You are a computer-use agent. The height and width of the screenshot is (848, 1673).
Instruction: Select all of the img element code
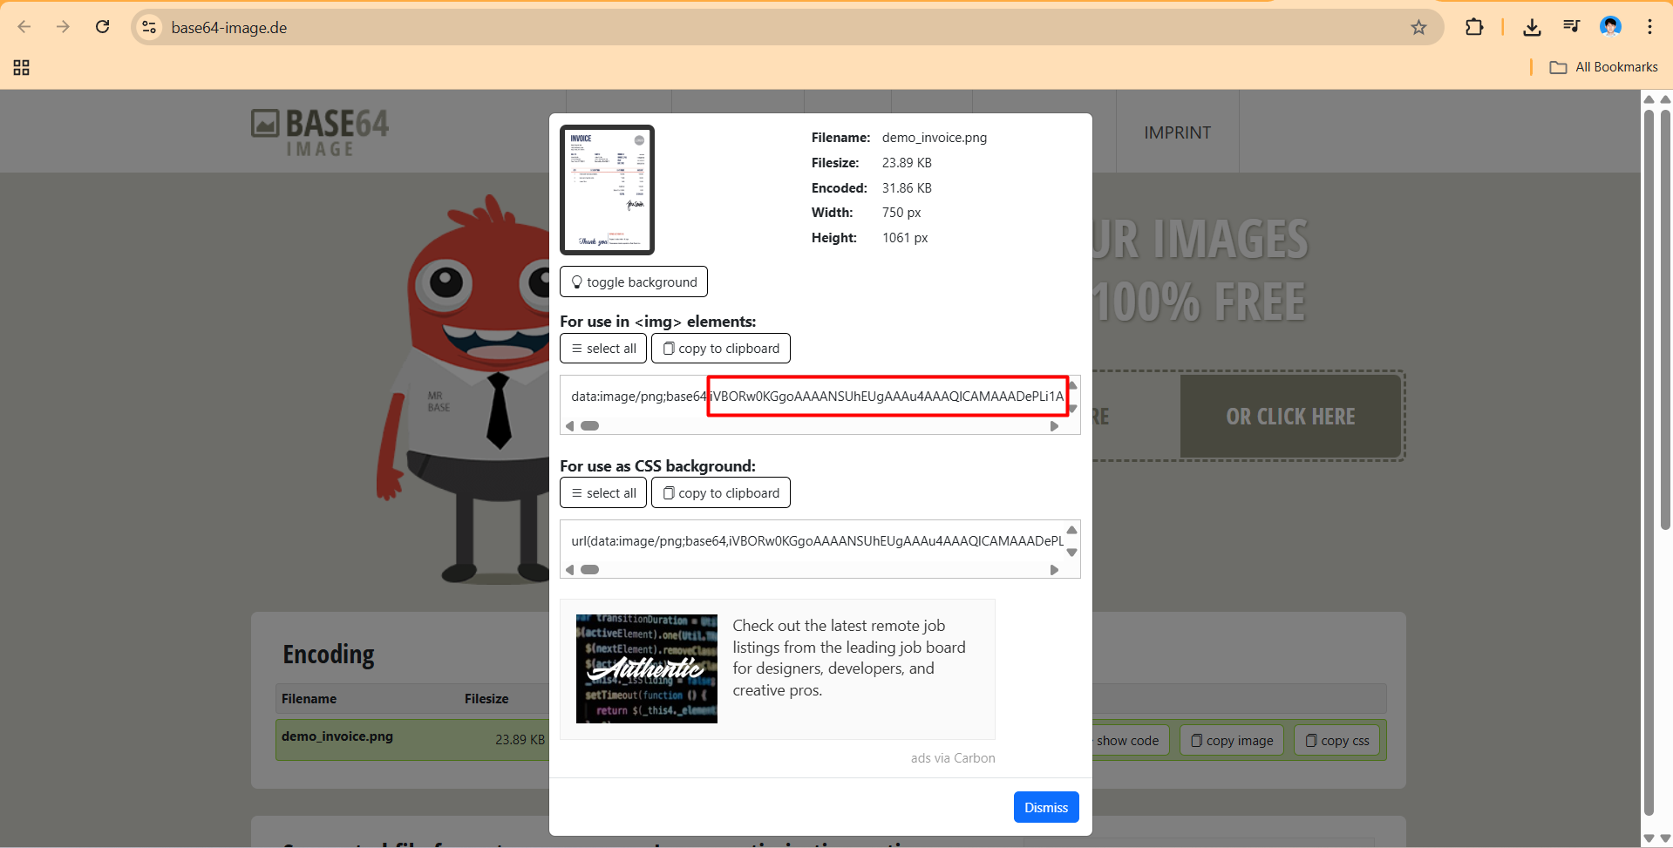click(x=603, y=349)
